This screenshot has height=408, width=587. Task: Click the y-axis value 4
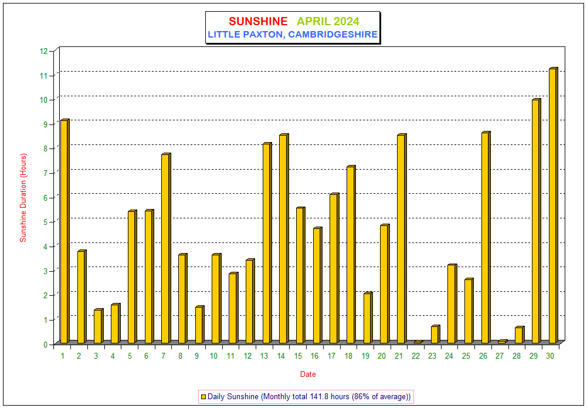coord(46,246)
